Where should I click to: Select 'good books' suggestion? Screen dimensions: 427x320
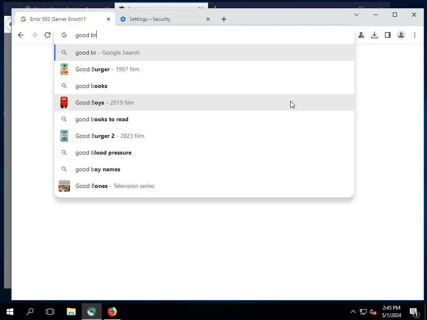(x=204, y=86)
